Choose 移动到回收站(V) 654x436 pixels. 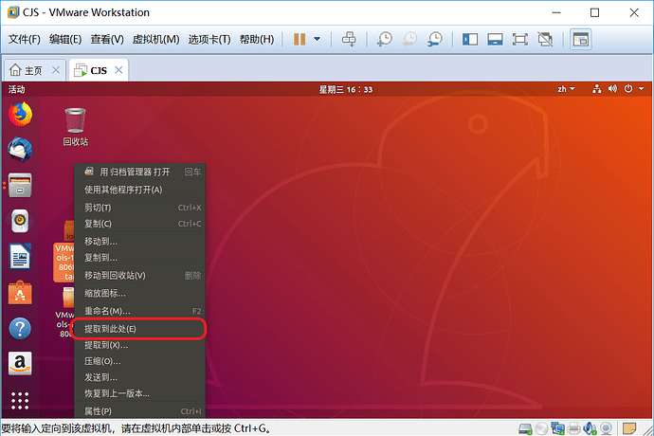139,276
